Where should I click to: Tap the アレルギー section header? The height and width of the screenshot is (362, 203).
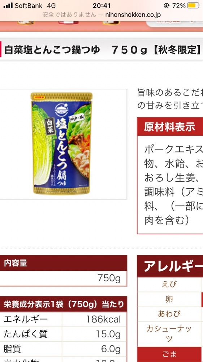pos(170,266)
